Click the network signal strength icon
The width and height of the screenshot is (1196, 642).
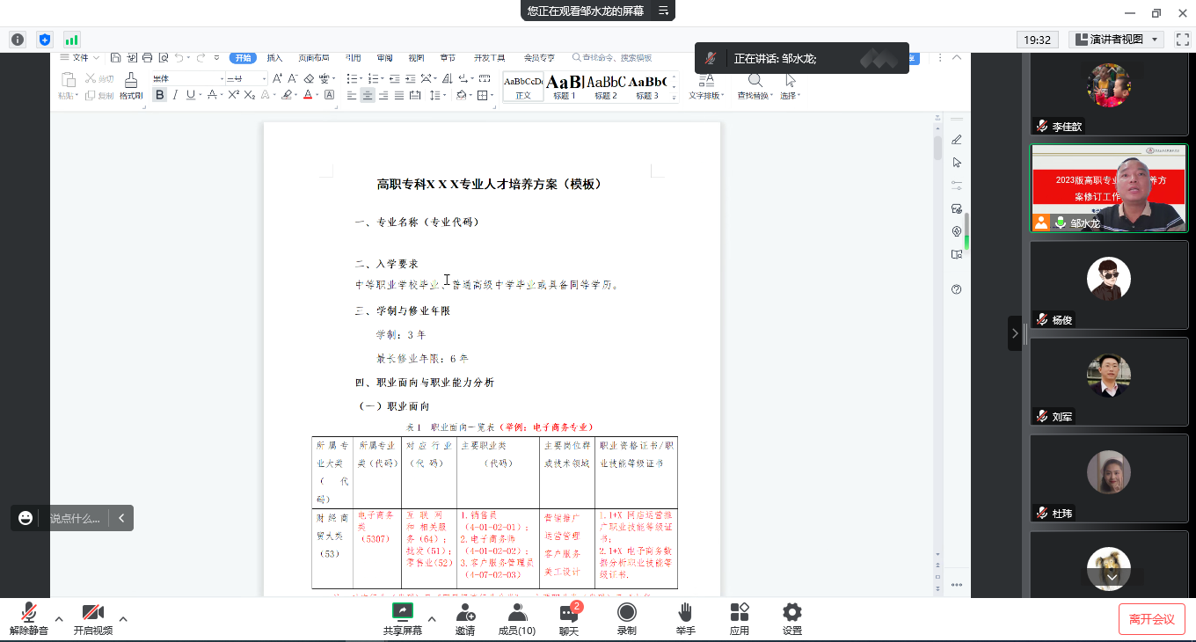[x=71, y=40]
